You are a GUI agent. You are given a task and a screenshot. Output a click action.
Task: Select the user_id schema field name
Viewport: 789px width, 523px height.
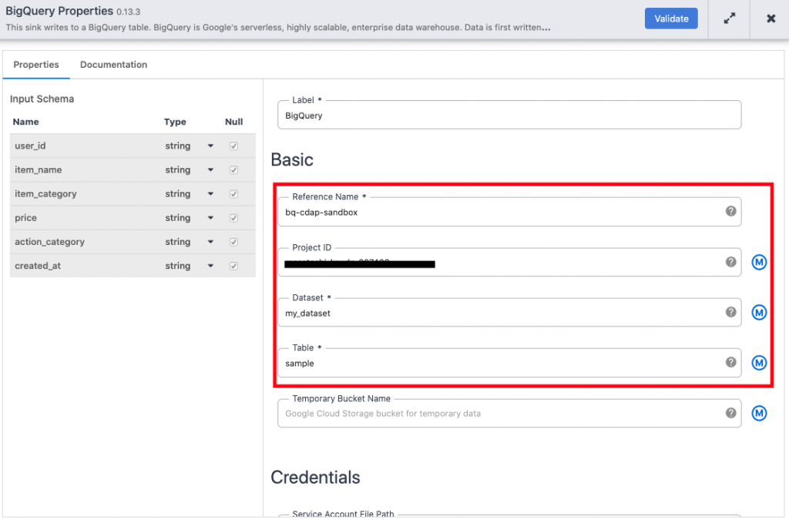[x=30, y=146]
